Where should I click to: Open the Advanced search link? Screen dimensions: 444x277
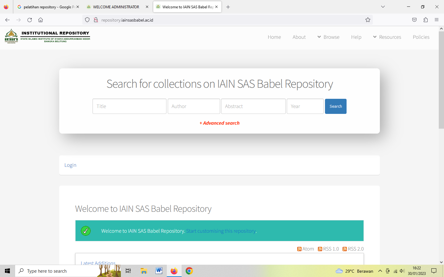(220, 123)
